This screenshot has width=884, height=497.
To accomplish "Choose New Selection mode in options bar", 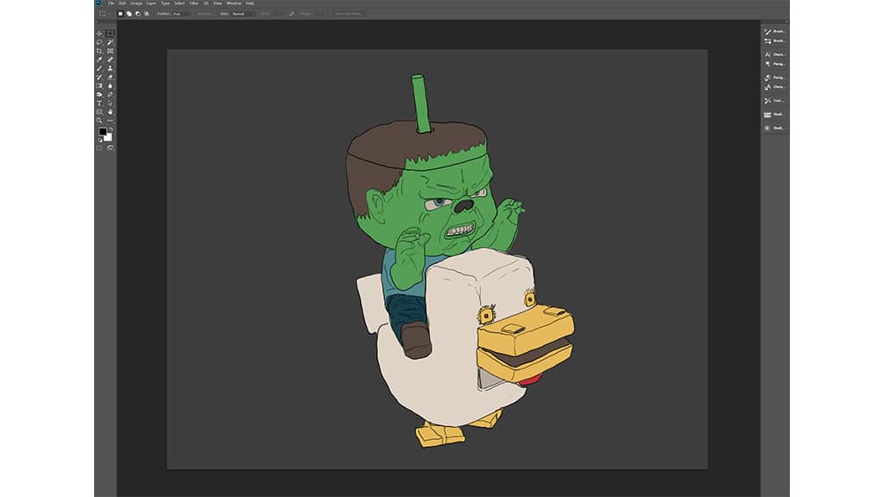I will point(121,14).
